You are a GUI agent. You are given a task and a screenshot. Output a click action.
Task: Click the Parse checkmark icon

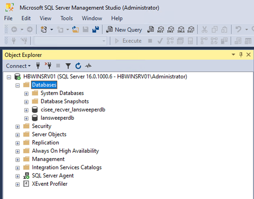coord(160,41)
